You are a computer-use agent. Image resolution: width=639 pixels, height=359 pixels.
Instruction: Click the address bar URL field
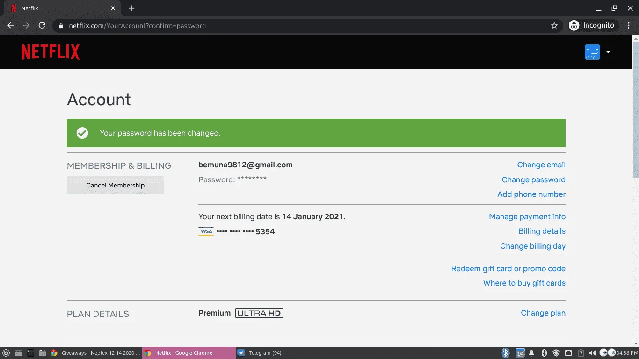coord(309,26)
